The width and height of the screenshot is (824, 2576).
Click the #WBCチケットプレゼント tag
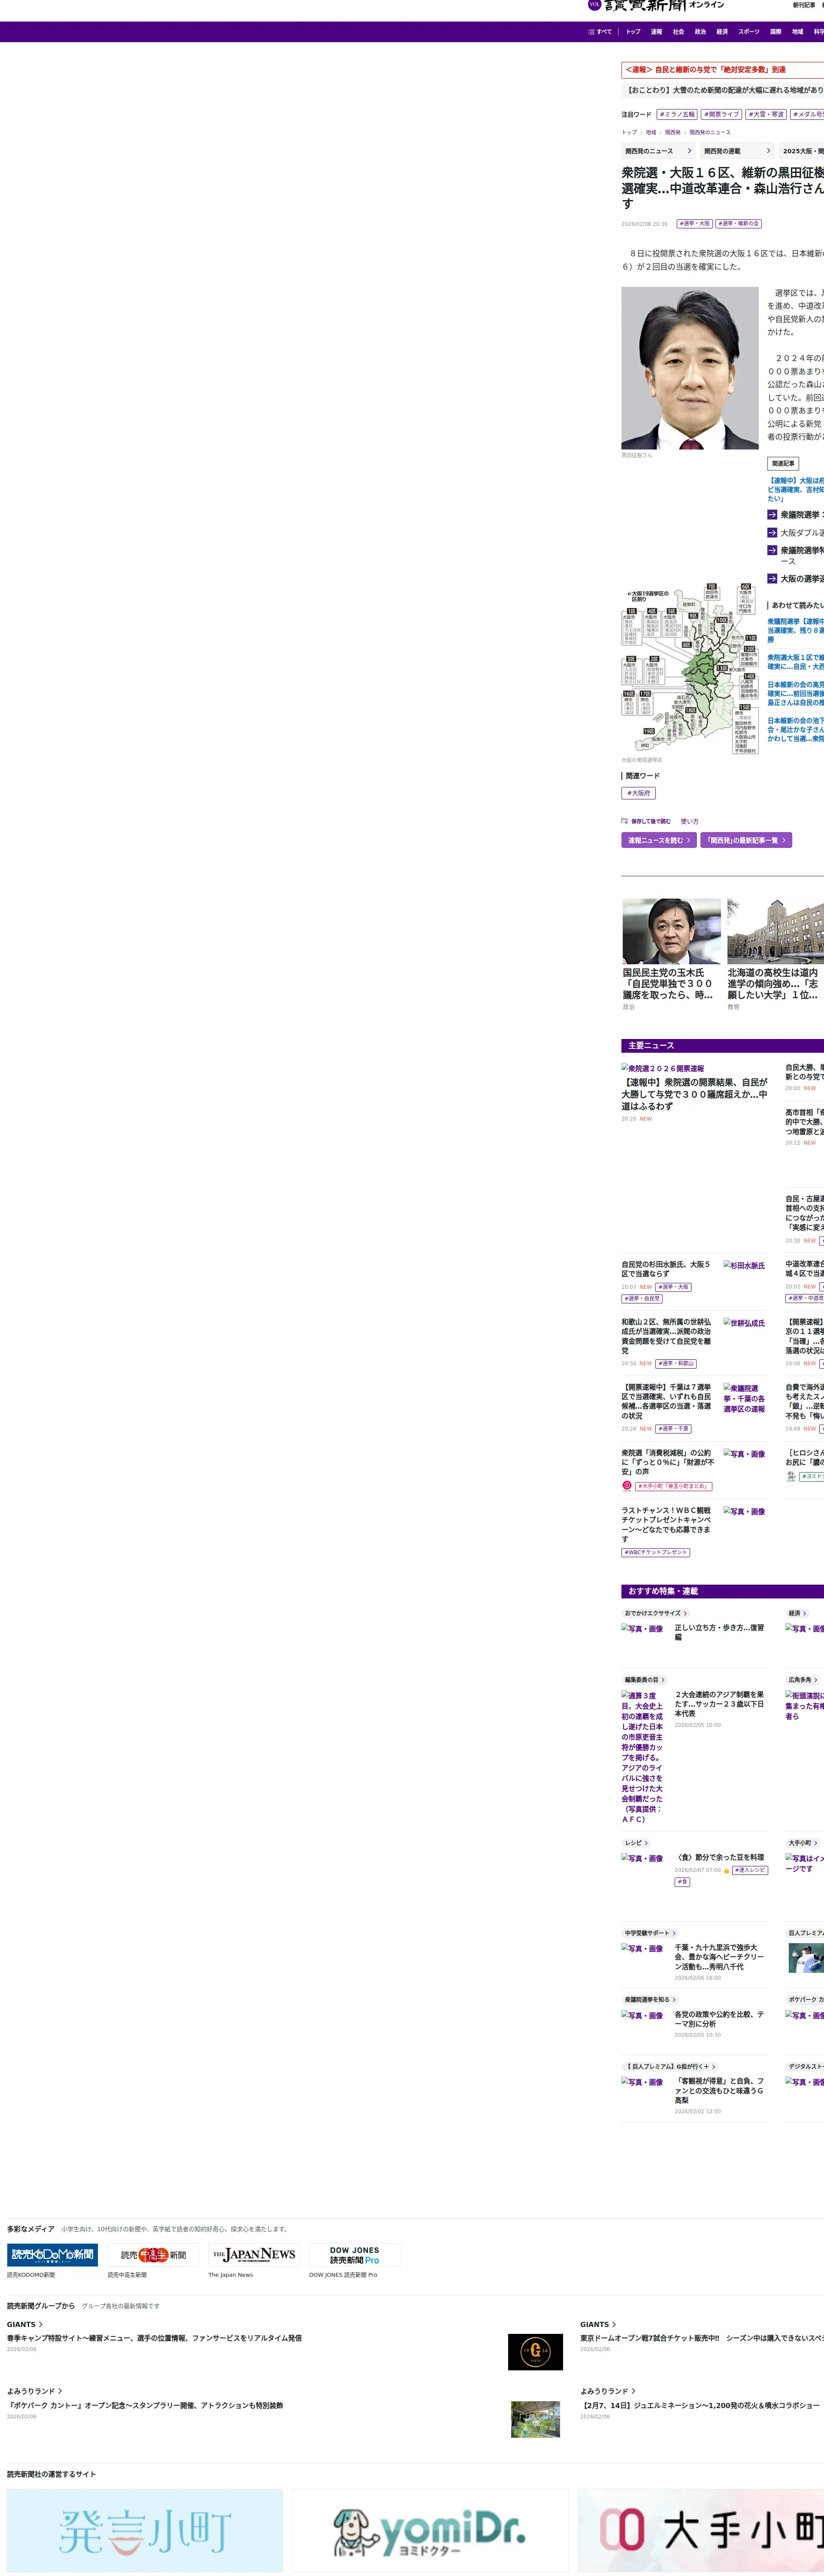tap(656, 1552)
